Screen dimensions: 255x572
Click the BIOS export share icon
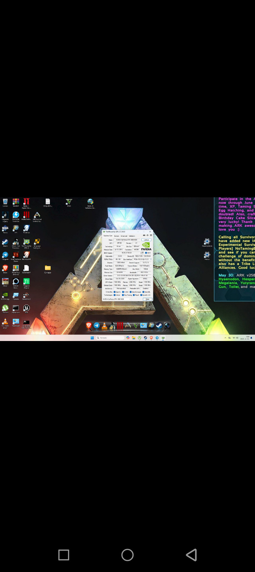(x=142, y=253)
